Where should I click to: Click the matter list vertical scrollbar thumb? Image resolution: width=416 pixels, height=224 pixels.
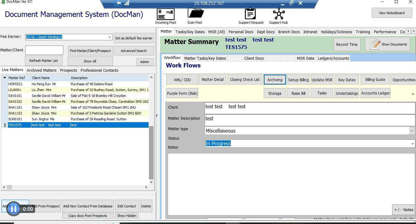(x=151, y=152)
